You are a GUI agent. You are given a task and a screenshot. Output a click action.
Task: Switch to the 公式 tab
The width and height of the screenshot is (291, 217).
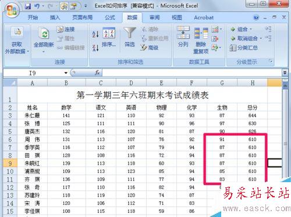(x=110, y=17)
